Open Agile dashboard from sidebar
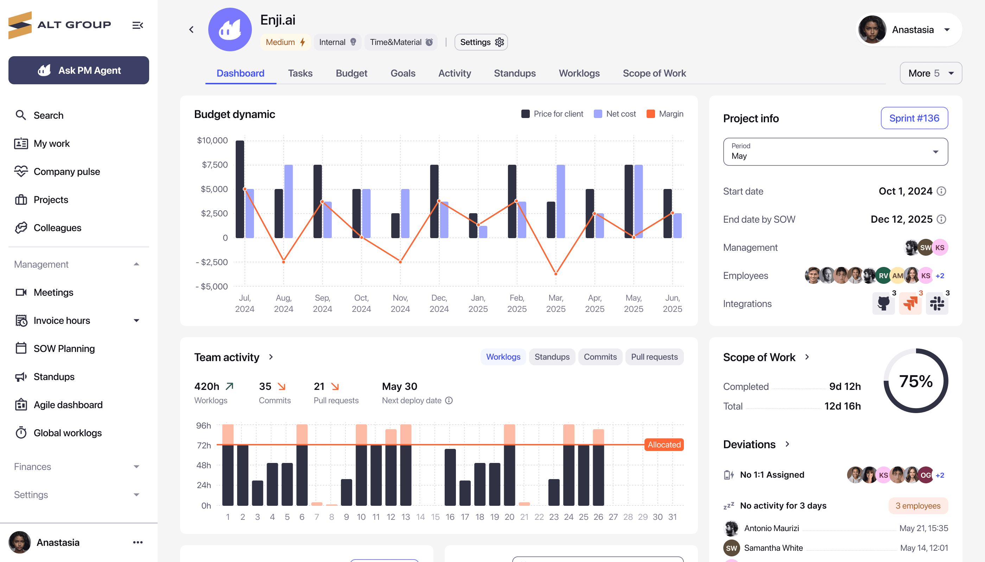 (68, 405)
